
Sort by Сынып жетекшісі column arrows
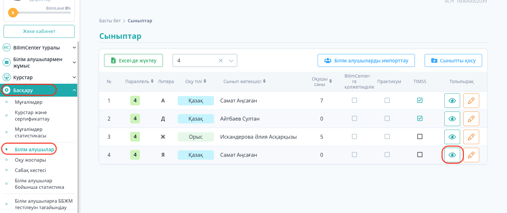tap(264, 81)
